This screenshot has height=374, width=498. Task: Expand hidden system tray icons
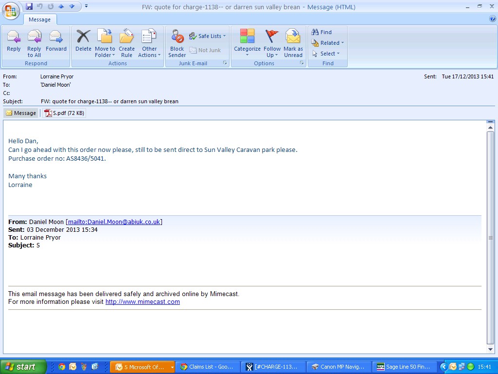(x=444, y=367)
